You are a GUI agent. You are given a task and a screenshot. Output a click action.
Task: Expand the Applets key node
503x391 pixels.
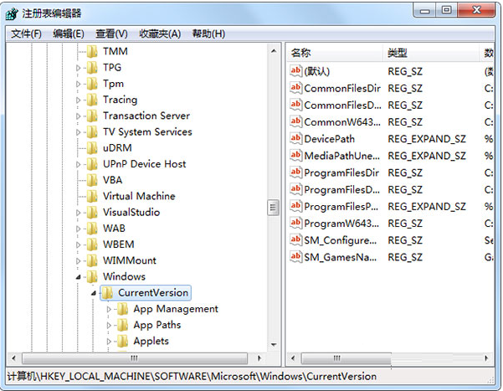point(109,341)
